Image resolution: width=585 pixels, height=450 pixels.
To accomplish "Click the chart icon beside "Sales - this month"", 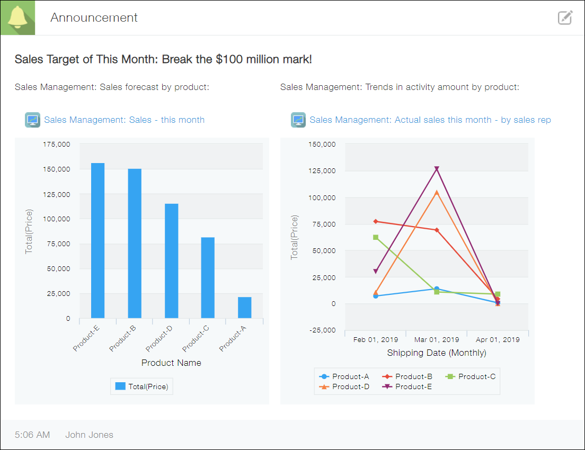I will [32, 120].
